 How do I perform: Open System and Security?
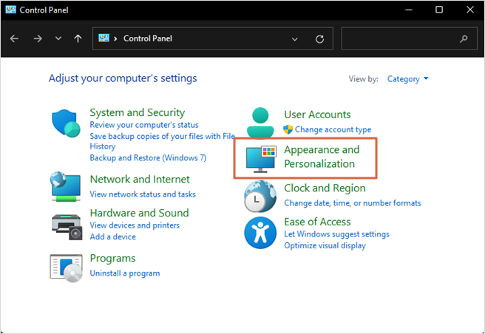coord(138,112)
